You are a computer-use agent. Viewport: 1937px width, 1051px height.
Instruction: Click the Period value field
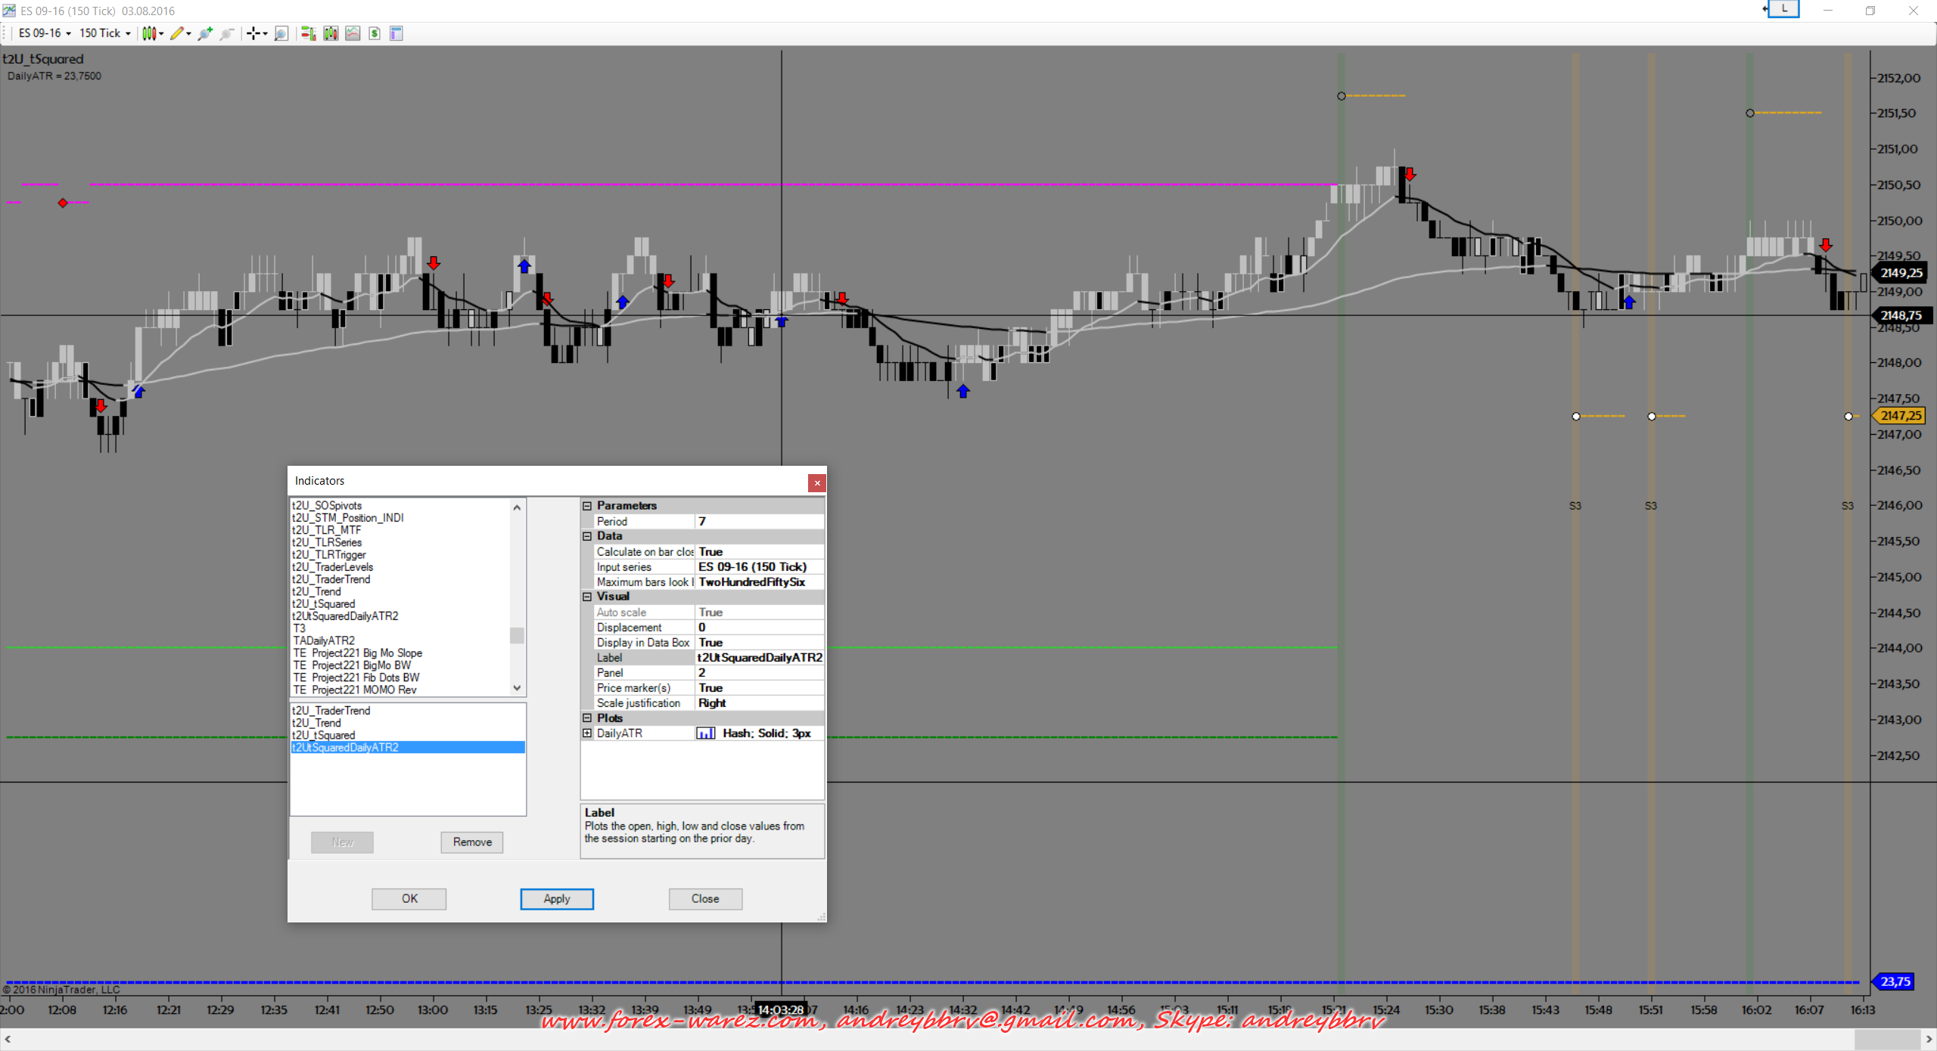pyautogui.click(x=758, y=522)
